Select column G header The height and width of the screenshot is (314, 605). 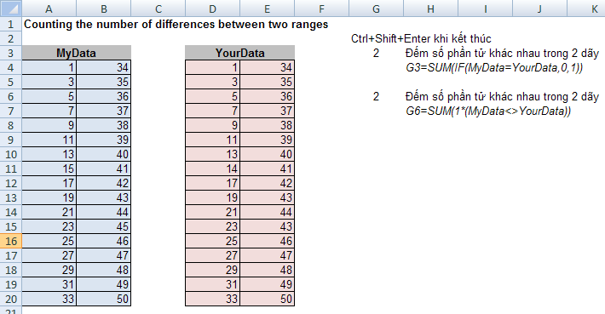pyautogui.click(x=376, y=9)
